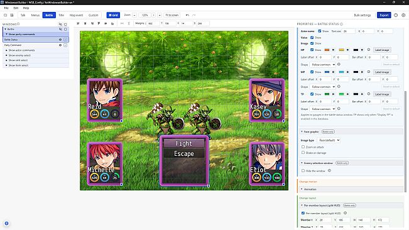Pick the orange HP gauge color swatch

pyautogui.click(x=327, y=50)
